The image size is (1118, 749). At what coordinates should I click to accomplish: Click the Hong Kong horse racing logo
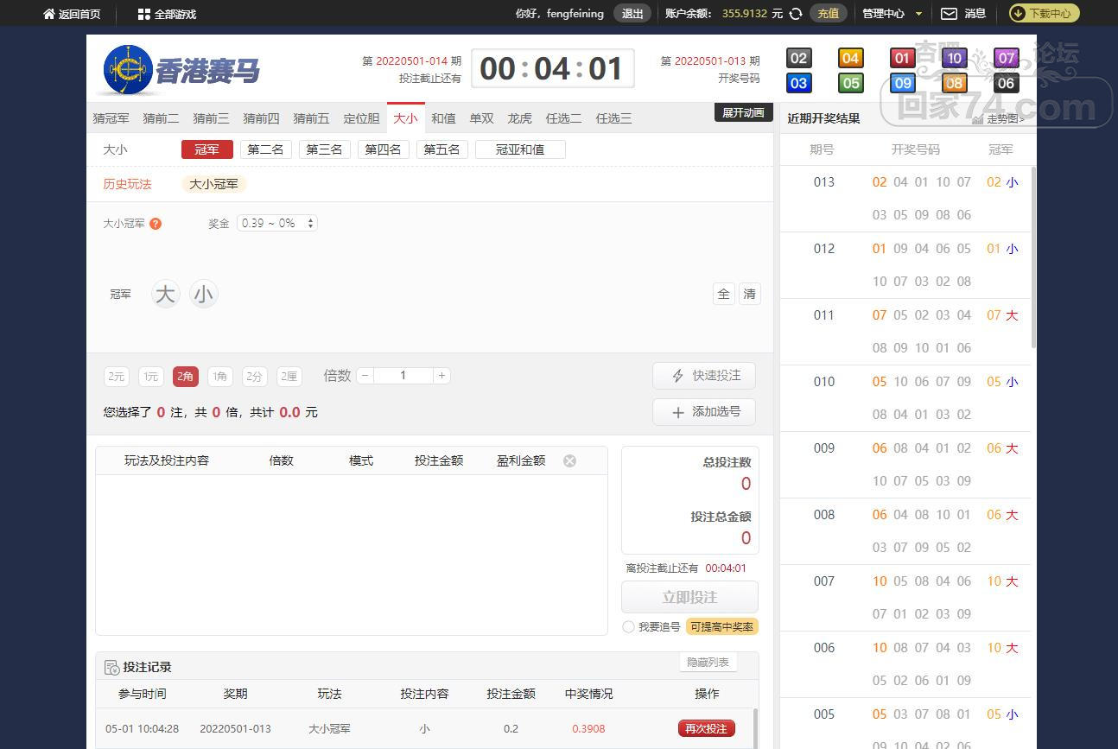(128, 69)
